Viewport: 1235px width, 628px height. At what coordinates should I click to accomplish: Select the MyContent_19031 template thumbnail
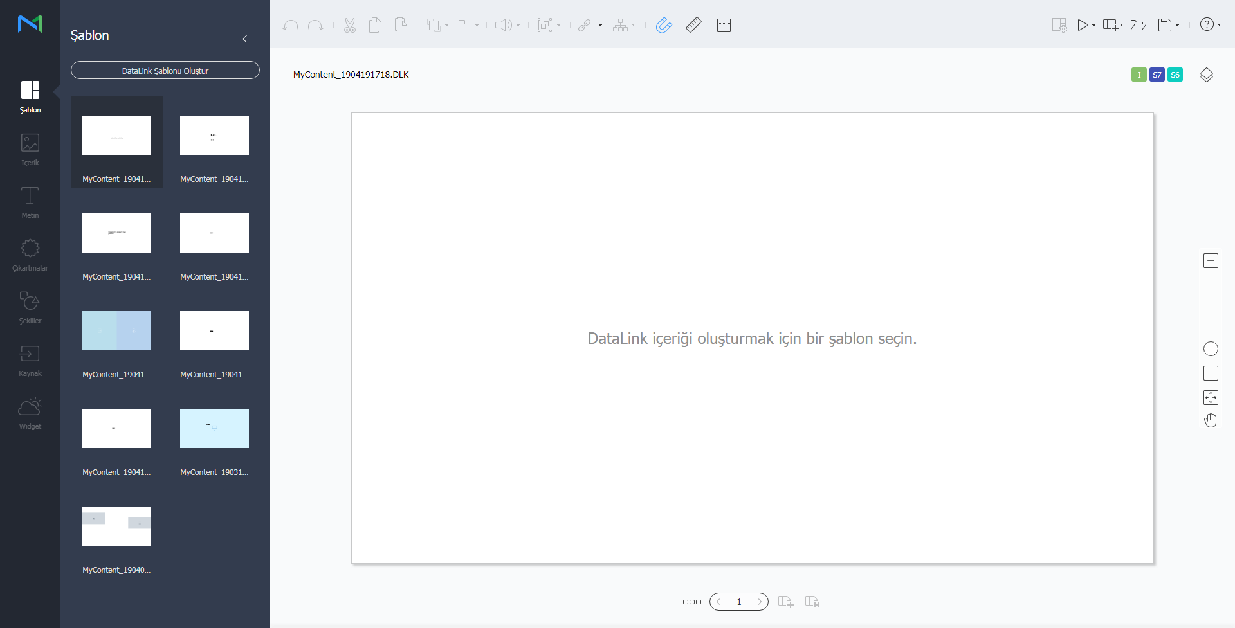pyautogui.click(x=214, y=429)
